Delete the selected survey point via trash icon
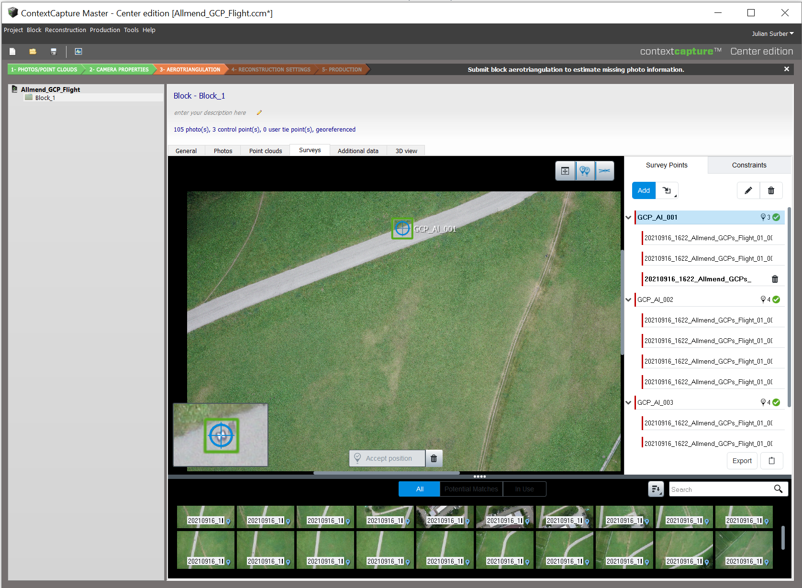Image resolution: width=802 pixels, height=588 pixels. point(771,190)
